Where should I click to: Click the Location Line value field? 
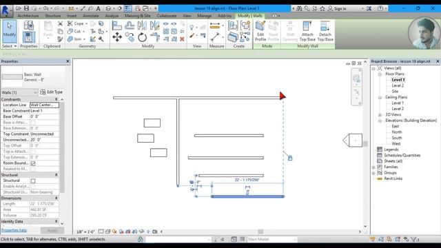click(44, 105)
